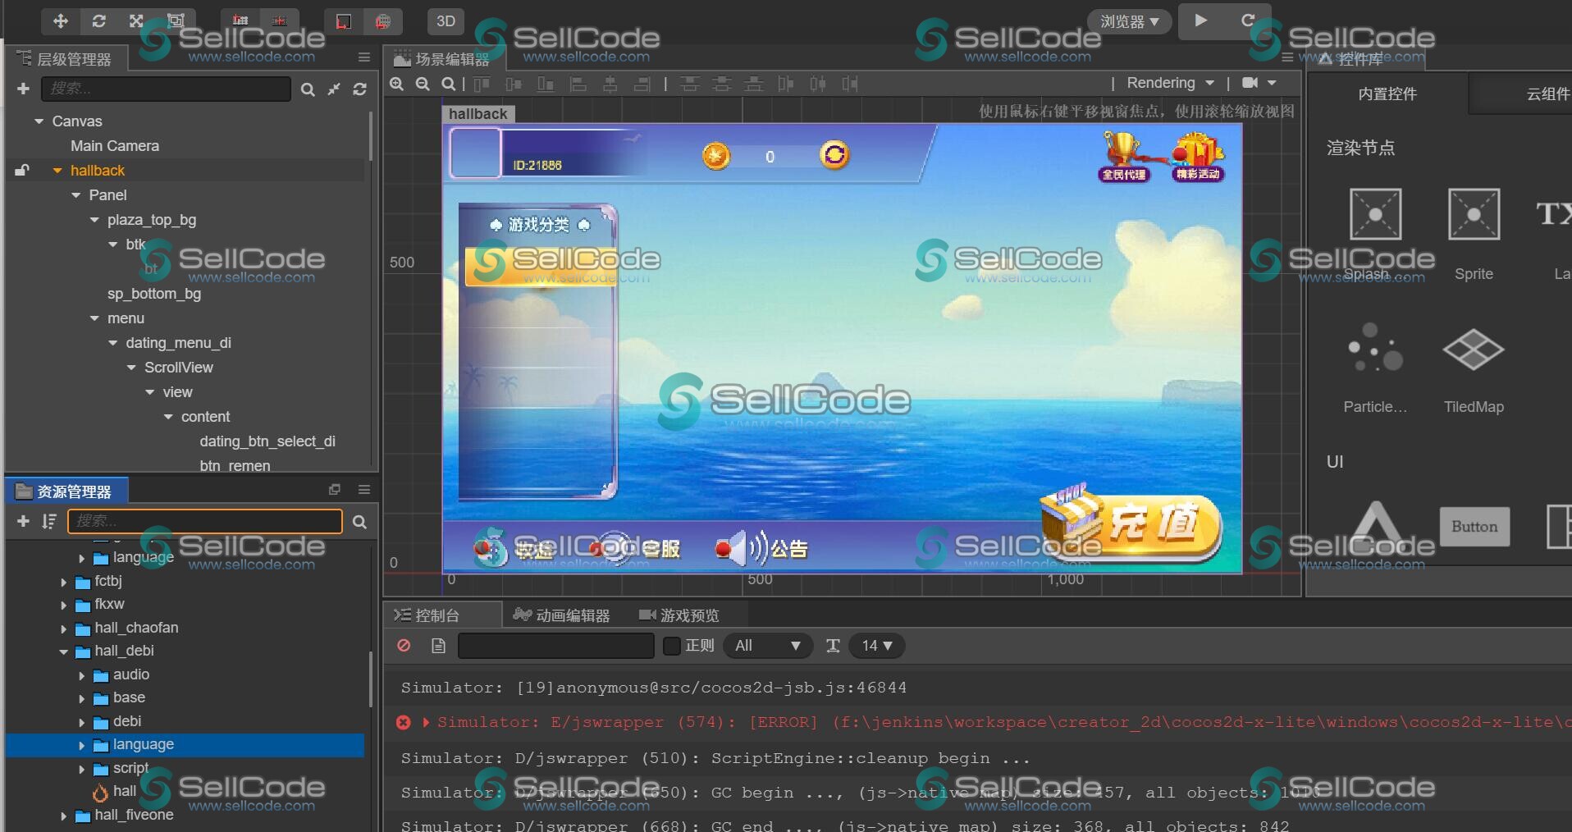Select the rect transform tool
Viewport: 1572px width, 832px height.
[175, 21]
